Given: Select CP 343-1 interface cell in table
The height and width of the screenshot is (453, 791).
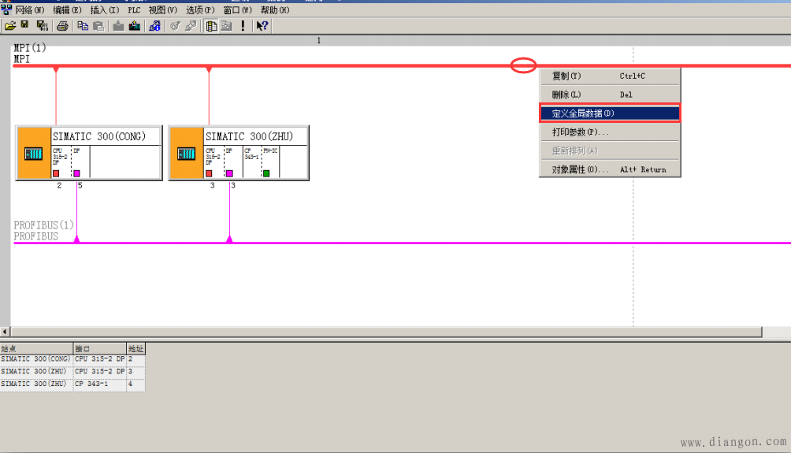Looking at the screenshot, I should (x=100, y=384).
